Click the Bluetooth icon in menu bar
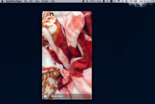The image size is (155, 104). 107,1
